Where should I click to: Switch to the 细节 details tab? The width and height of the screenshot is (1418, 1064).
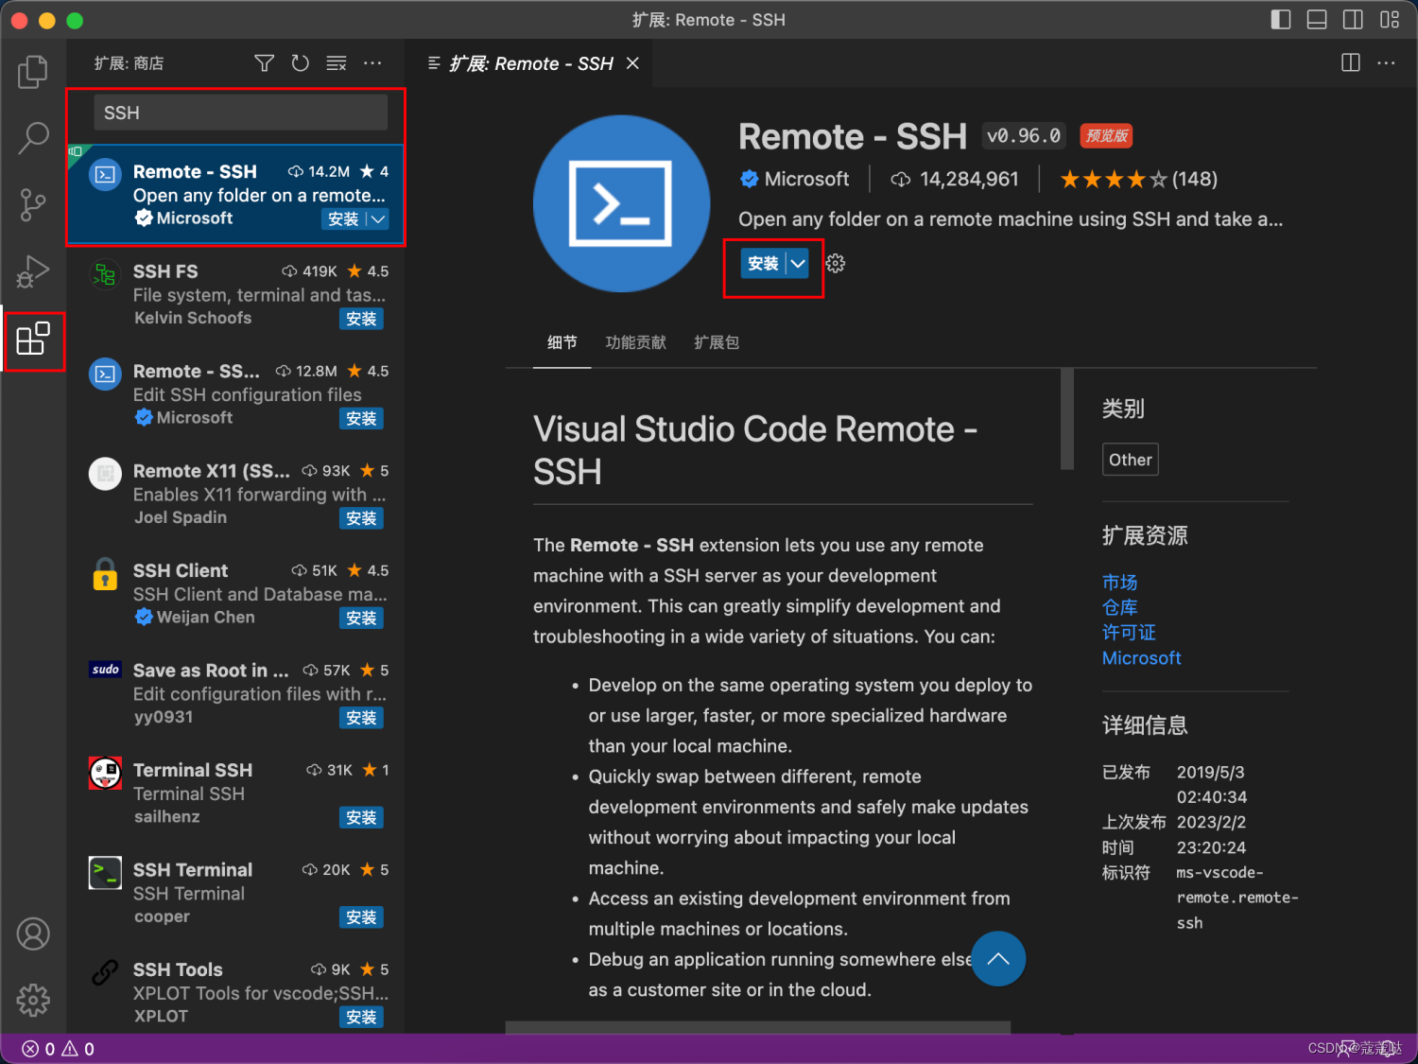[x=562, y=342]
